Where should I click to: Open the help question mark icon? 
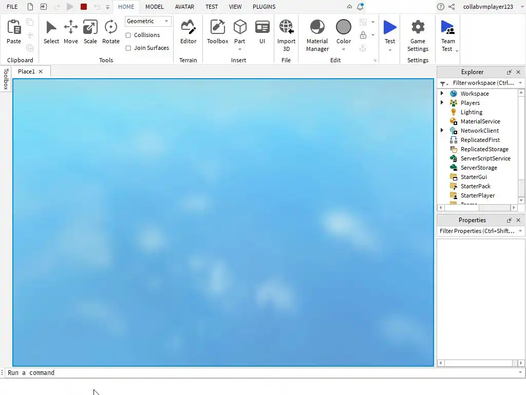440,7
